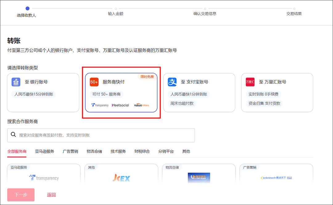The image size is (333, 205).
Task: Switch to the 财税综合 tab
Action: pyautogui.click(x=142, y=151)
